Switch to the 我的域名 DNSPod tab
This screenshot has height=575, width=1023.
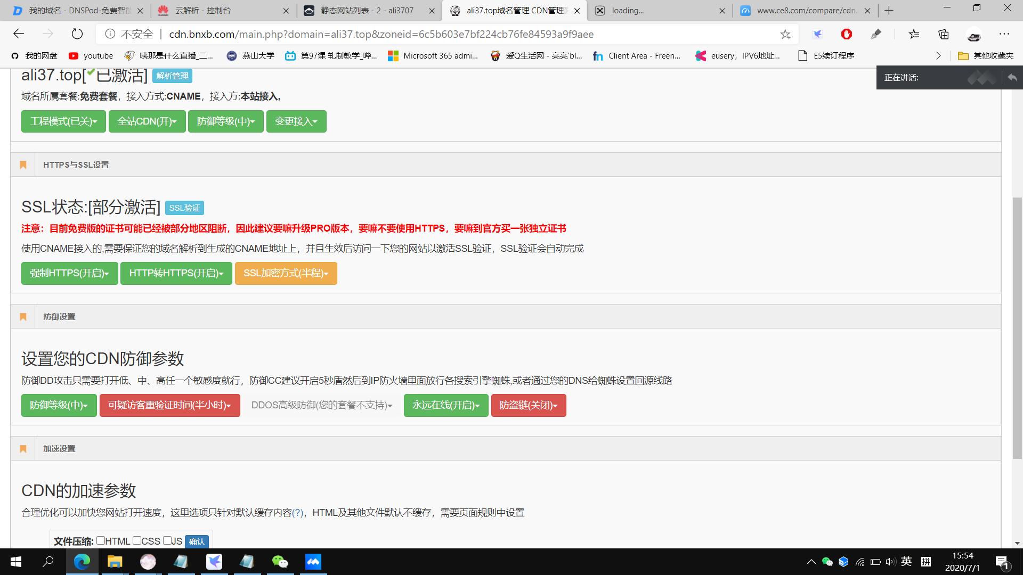pos(79,10)
